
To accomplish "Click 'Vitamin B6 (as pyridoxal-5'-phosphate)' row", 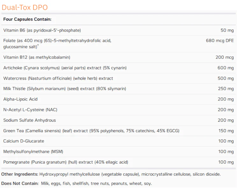I will (118, 30).
